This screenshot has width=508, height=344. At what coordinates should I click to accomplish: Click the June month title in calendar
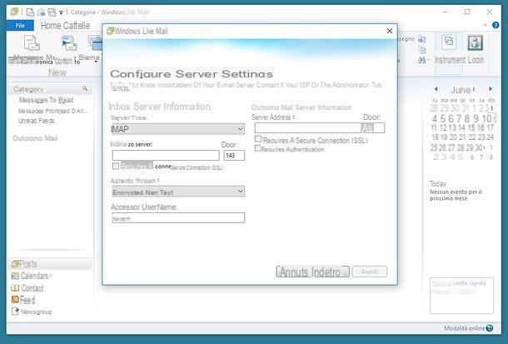(x=460, y=90)
